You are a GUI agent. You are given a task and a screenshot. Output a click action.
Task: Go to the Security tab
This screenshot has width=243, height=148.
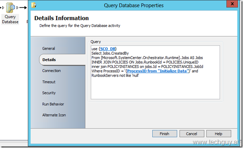(49, 93)
